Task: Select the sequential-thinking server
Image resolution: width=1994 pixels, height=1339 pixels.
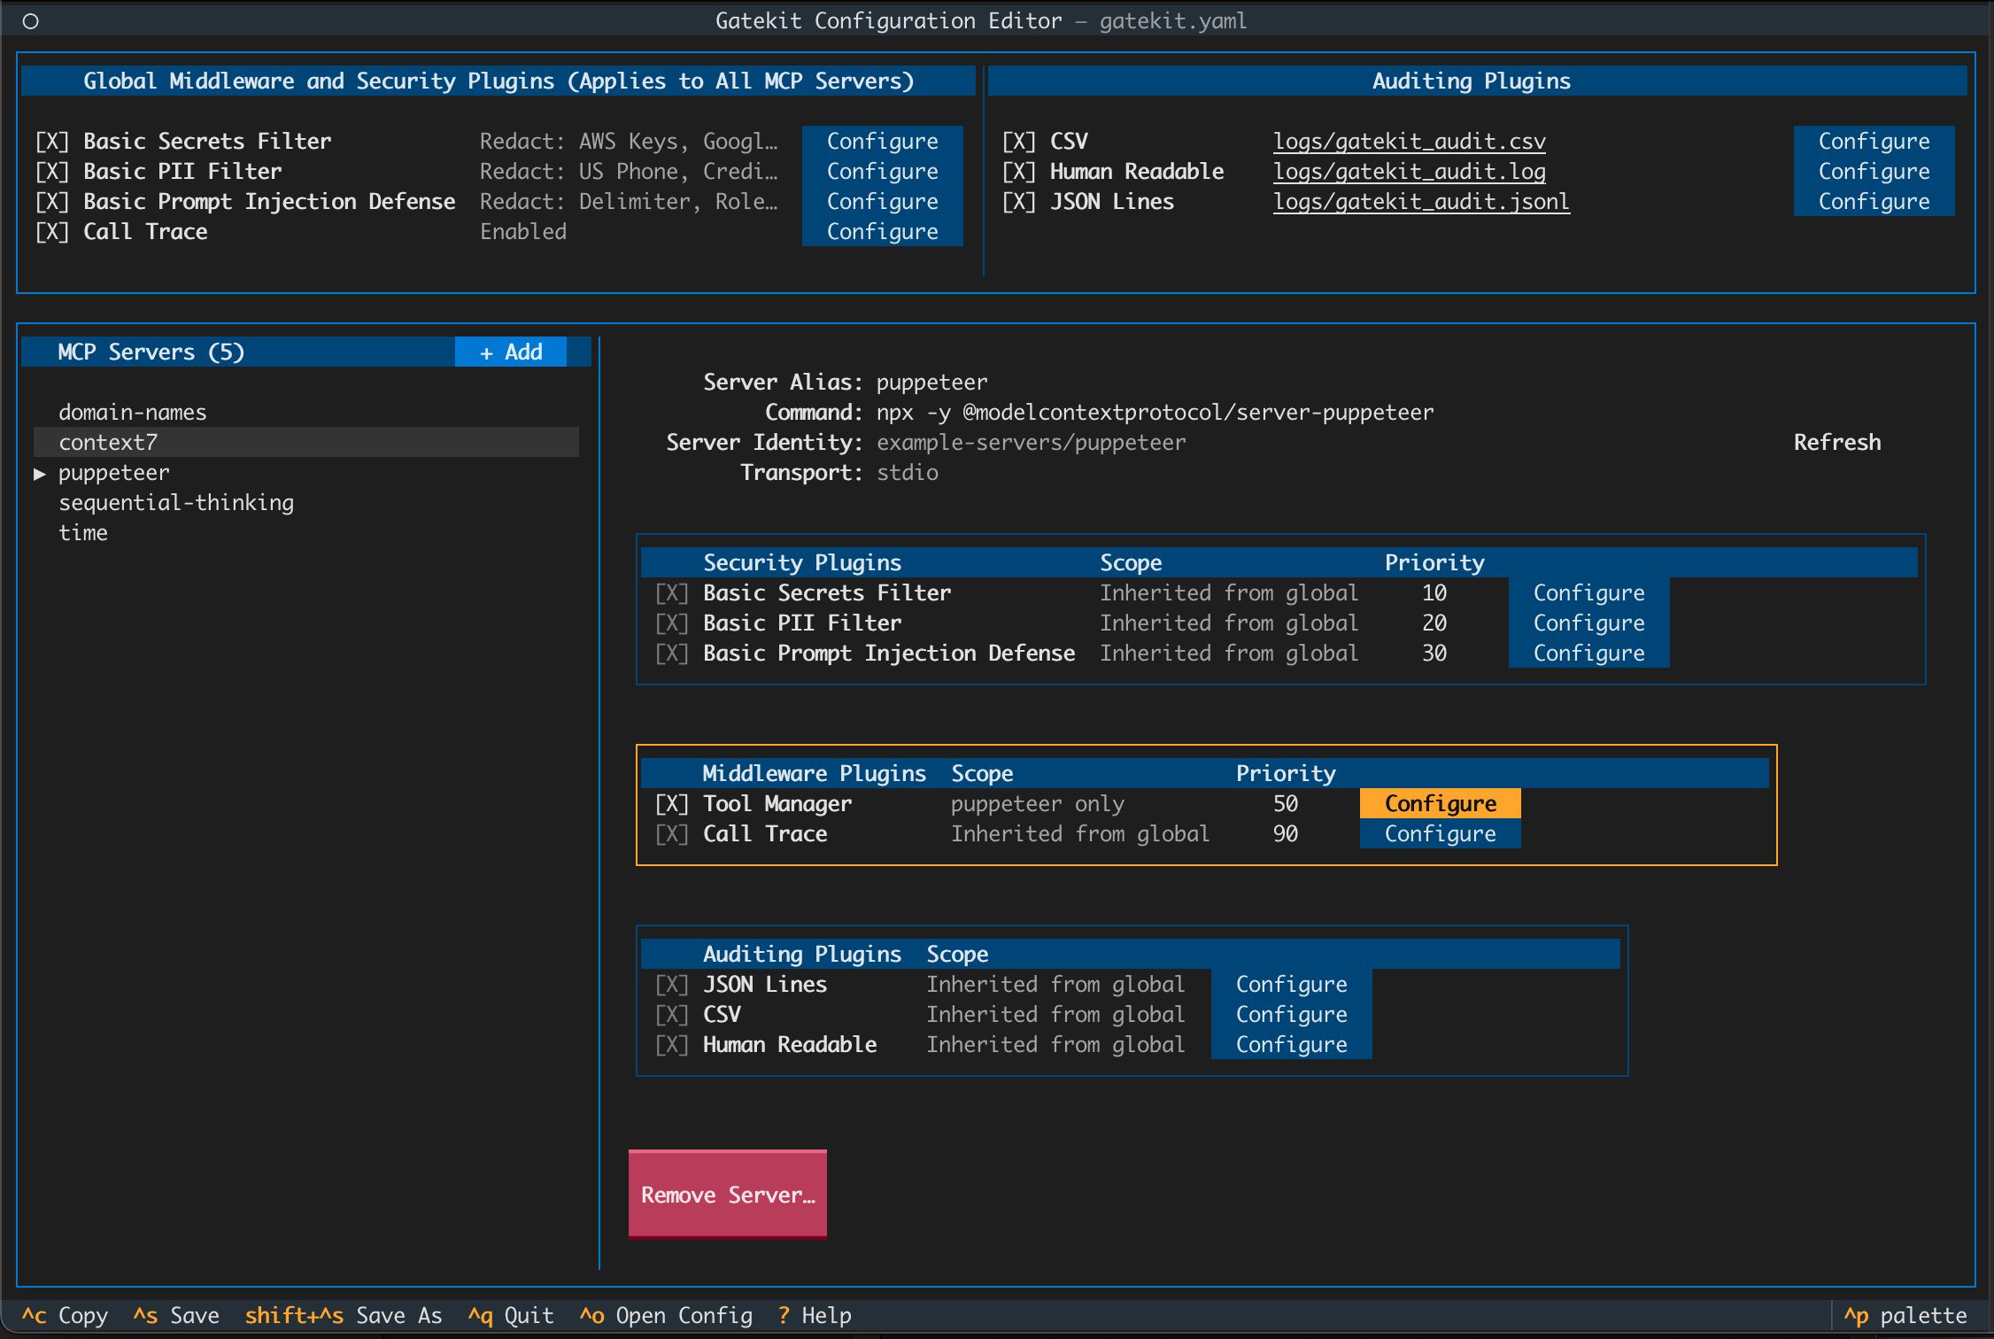Action: tap(176, 503)
